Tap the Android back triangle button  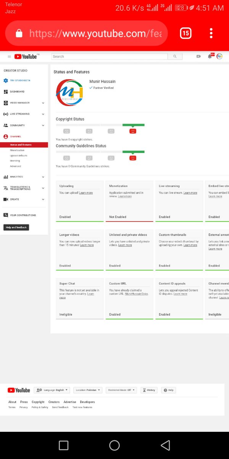click(x=165, y=445)
